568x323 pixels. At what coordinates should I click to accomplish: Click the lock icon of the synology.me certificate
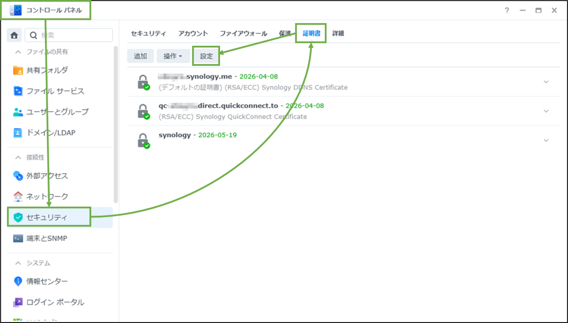tap(143, 82)
